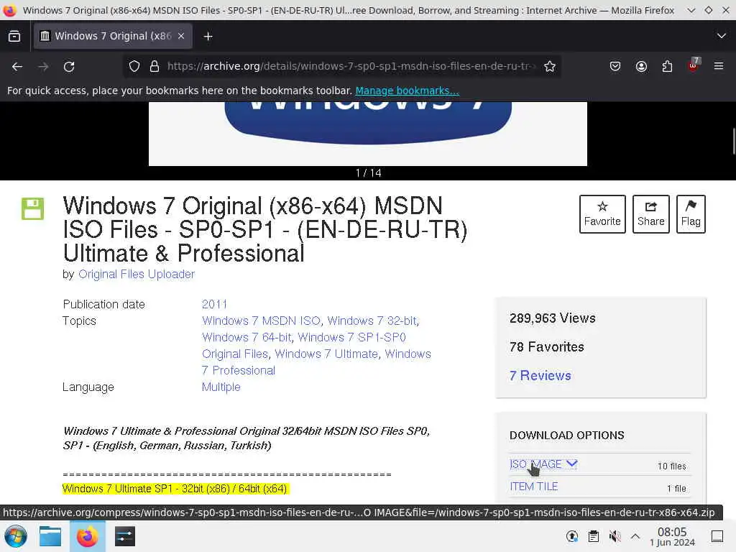
Task: Open the Firefox hamburger menu
Action: click(719, 66)
